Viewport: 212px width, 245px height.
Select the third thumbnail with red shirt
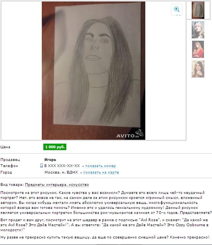tap(198, 50)
